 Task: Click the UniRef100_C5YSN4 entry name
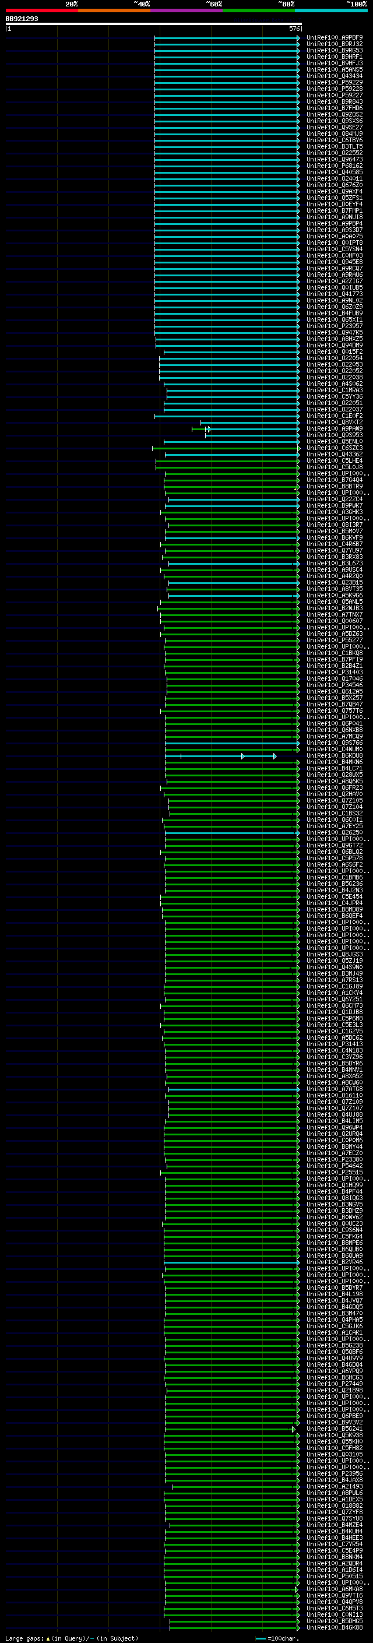pyautogui.click(x=335, y=249)
